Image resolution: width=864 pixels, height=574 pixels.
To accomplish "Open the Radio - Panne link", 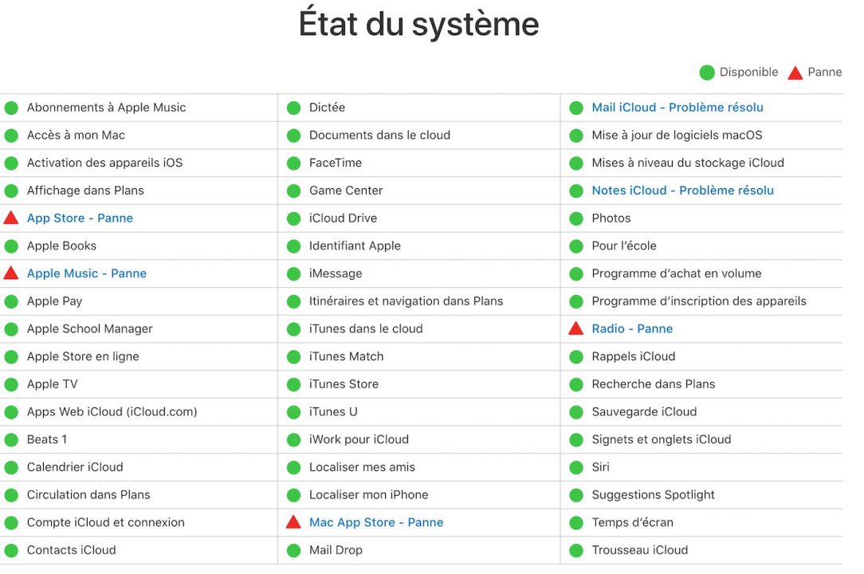I will 632,328.
